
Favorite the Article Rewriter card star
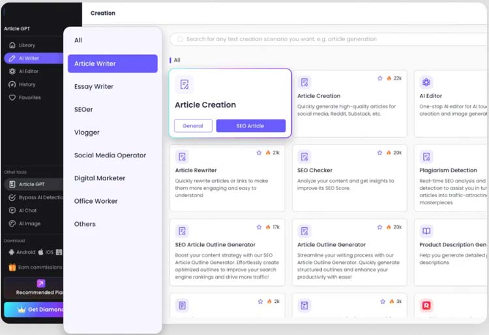(x=259, y=153)
